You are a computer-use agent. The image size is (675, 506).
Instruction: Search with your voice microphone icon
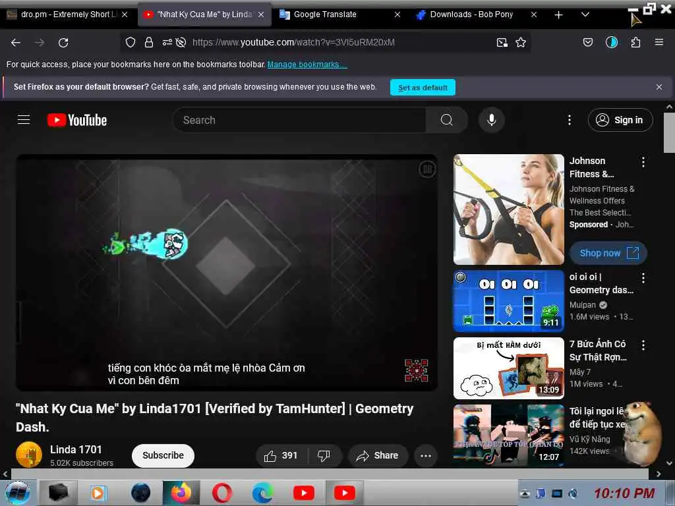tap(492, 120)
